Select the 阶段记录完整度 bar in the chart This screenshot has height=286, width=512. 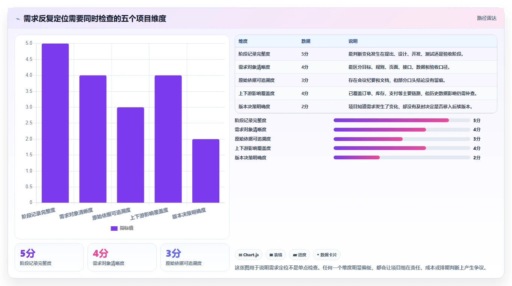tap(55, 123)
